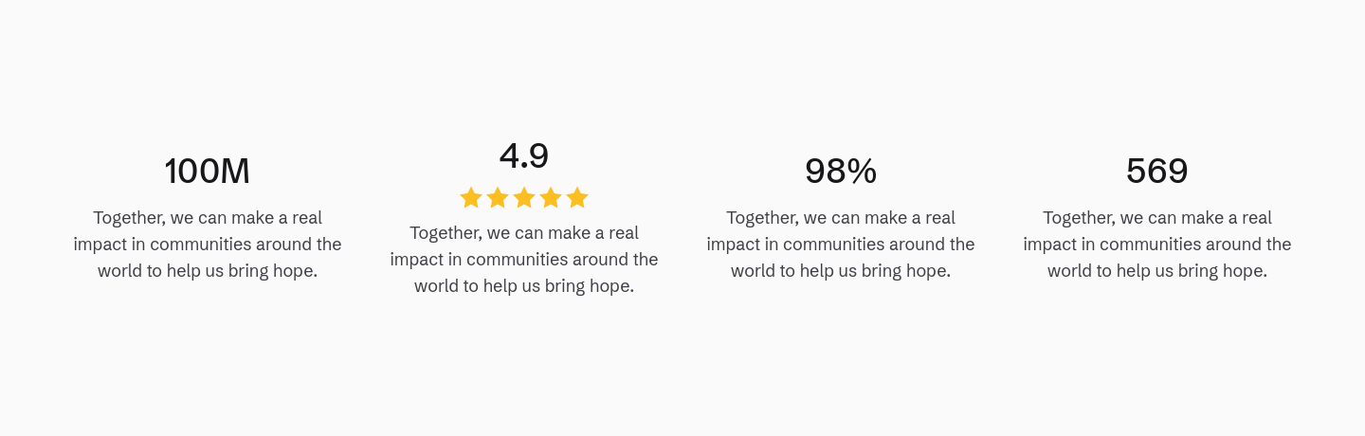This screenshot has height=436, width=1365.
Task: Click the 98% statistic heading
Action: pyautogui.click(x=841, y=172)
